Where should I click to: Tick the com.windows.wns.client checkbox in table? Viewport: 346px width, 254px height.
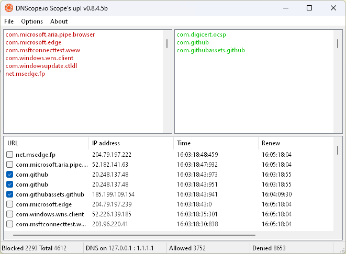tap(10, 214)
